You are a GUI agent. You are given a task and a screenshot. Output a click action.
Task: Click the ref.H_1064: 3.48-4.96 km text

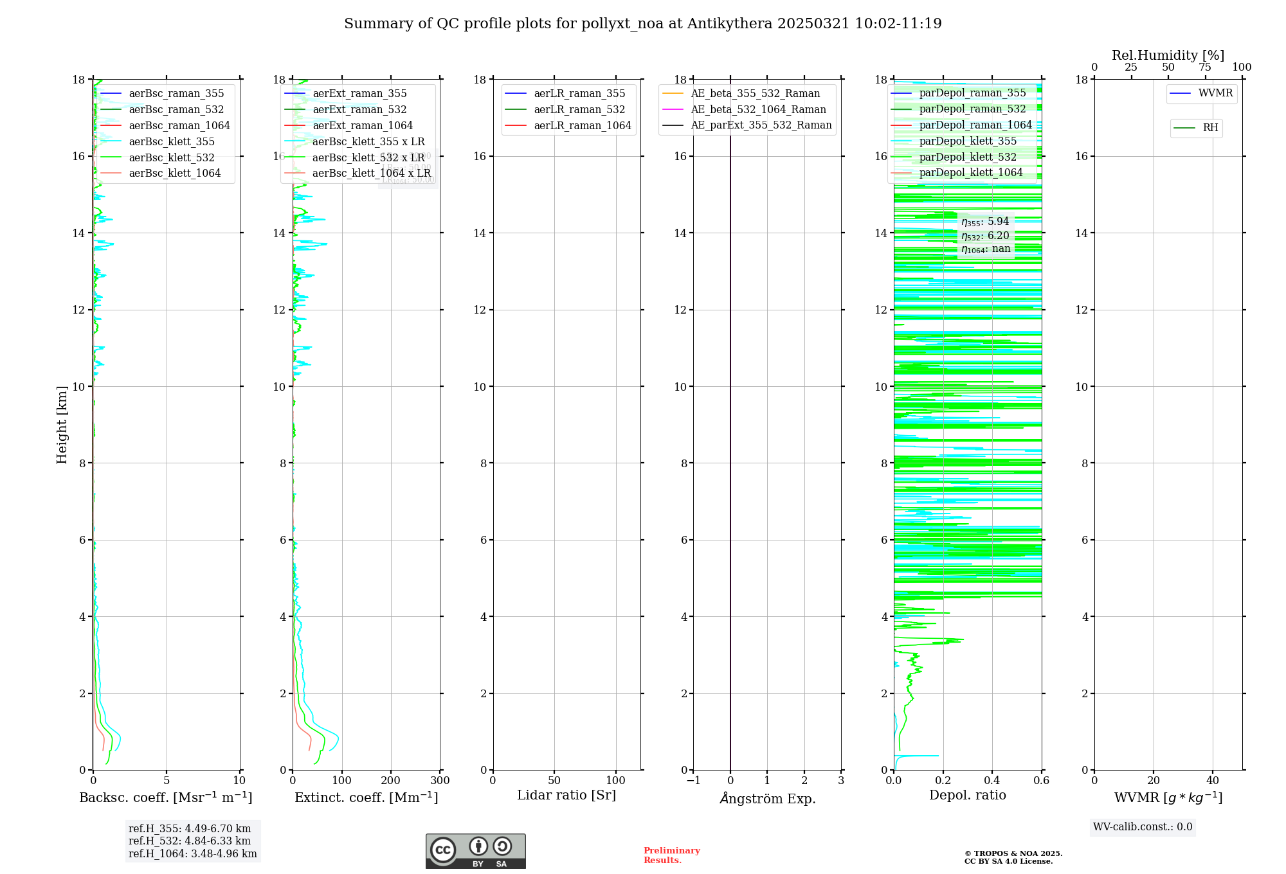click(193, 854)
